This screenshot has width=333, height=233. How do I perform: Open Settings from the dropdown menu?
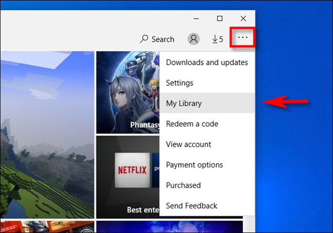[180, 83]
